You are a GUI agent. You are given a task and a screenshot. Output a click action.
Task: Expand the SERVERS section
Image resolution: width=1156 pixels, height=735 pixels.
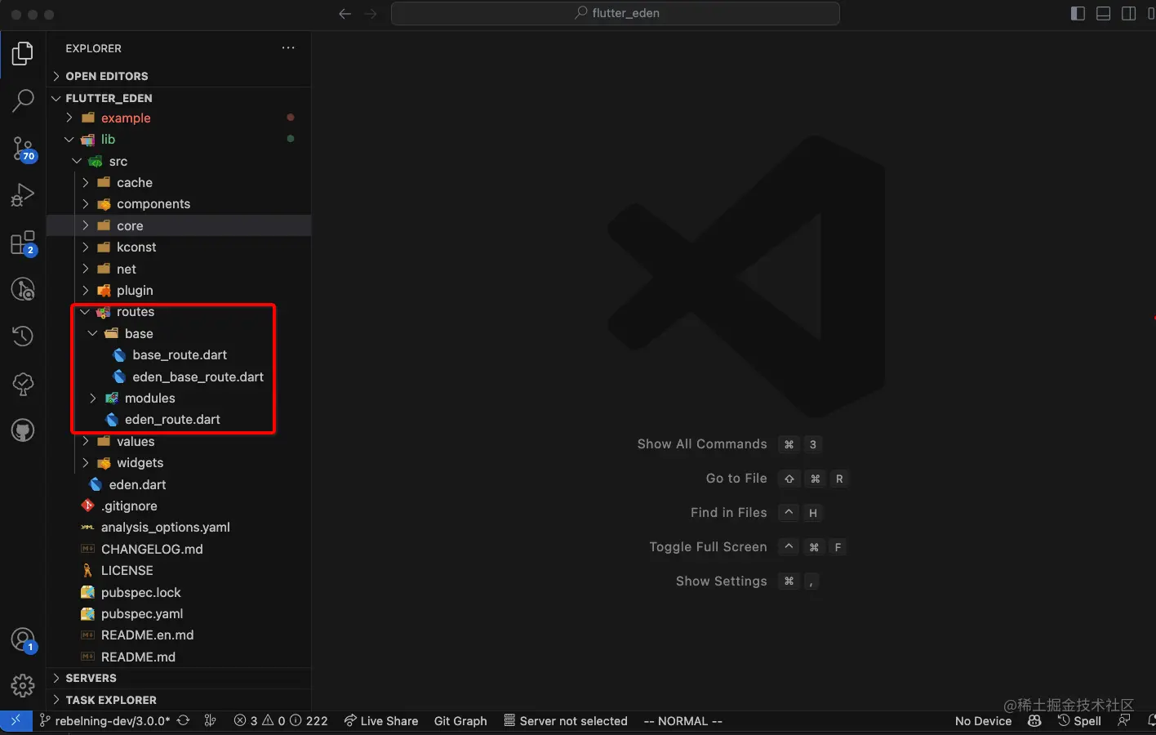click(179, 679)
